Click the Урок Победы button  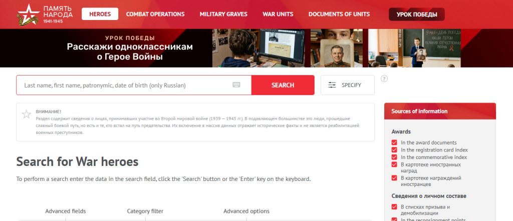click(416, 14)
